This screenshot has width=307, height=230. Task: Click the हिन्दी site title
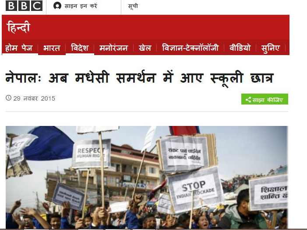point(18,27)
